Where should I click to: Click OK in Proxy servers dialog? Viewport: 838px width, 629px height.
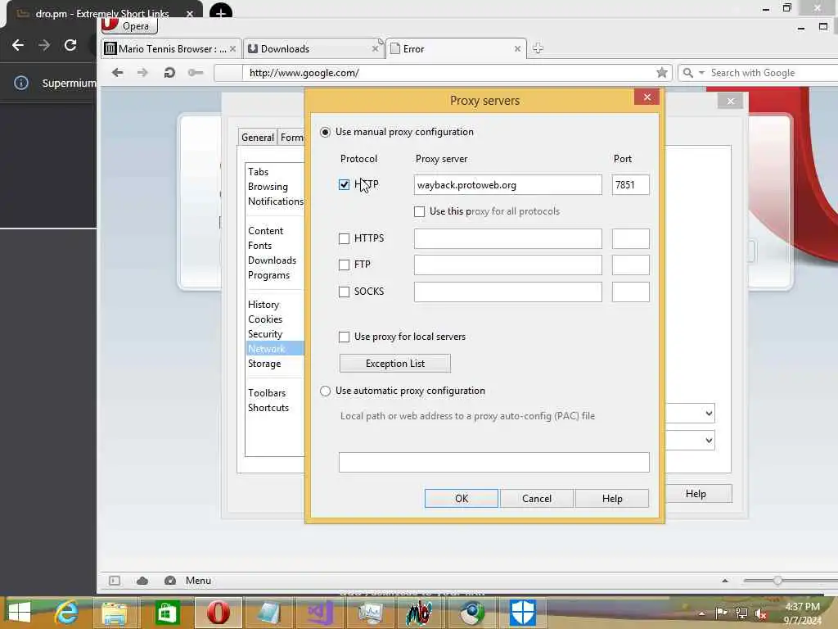tap(462, 499)
